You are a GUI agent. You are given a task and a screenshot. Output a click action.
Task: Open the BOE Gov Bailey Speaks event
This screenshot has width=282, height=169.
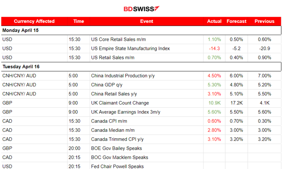(116, 148)
